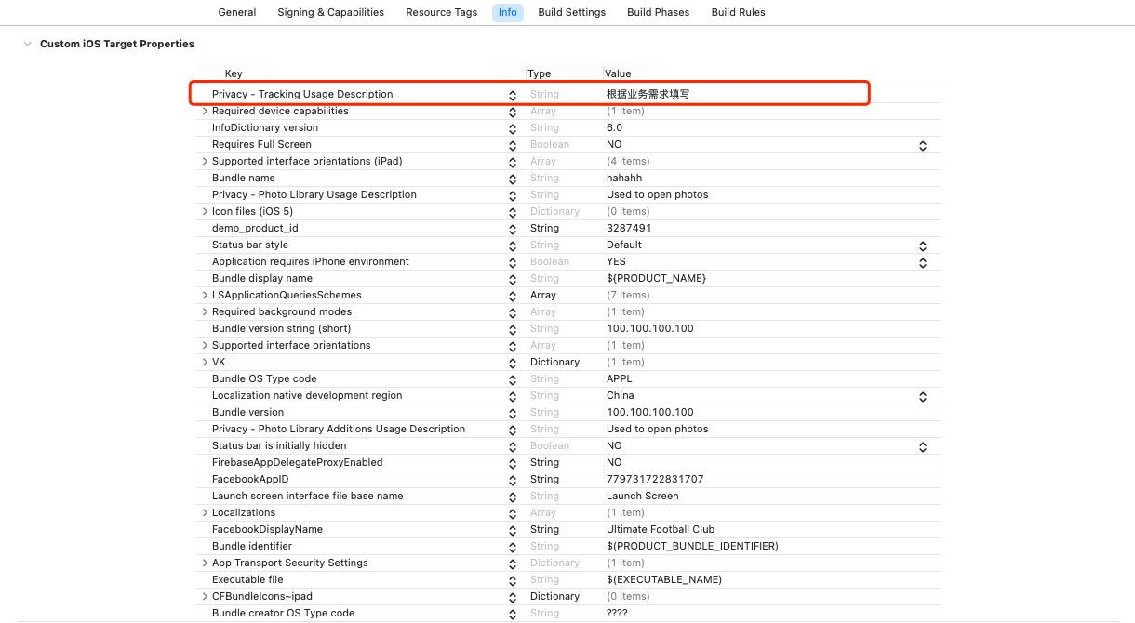Open value dropdown for Requires Full Screen
Screen dimensions: 1135x623
[x=923, y=145]
